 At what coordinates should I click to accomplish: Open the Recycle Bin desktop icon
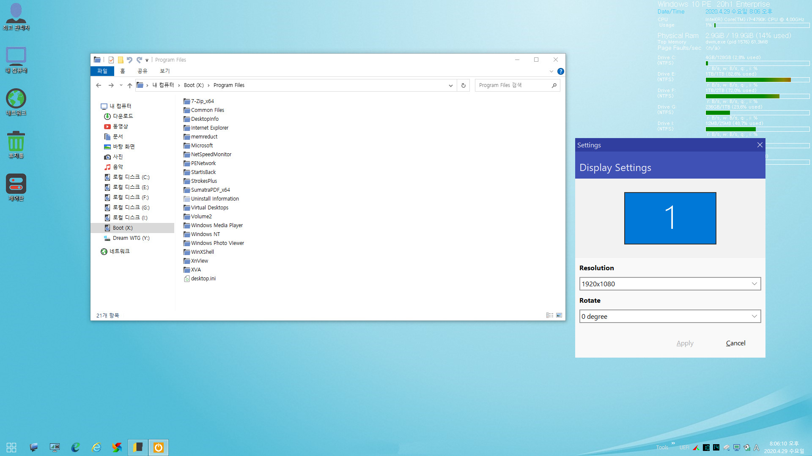click(16, 145)
